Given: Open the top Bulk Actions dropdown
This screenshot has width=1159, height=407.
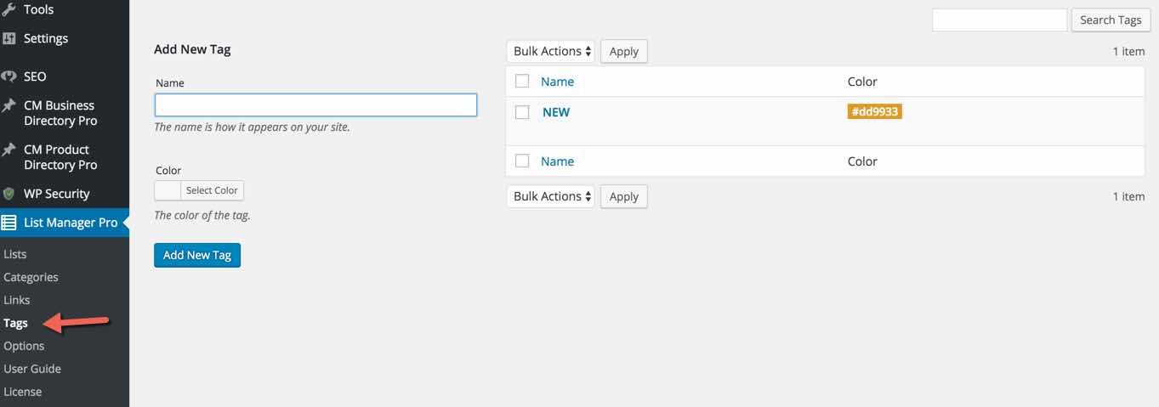Looking at the screenshot, I should (x=551, y=51).
